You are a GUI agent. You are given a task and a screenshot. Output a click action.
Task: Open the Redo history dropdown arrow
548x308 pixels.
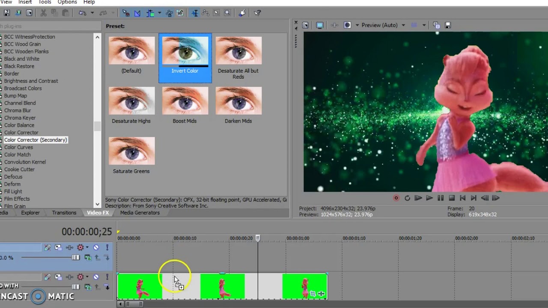click(113, 13)
